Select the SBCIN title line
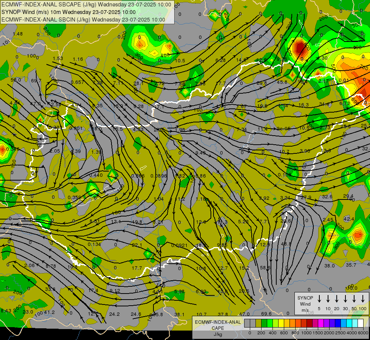Screen dimensions: 370x340 coord(83,20)
